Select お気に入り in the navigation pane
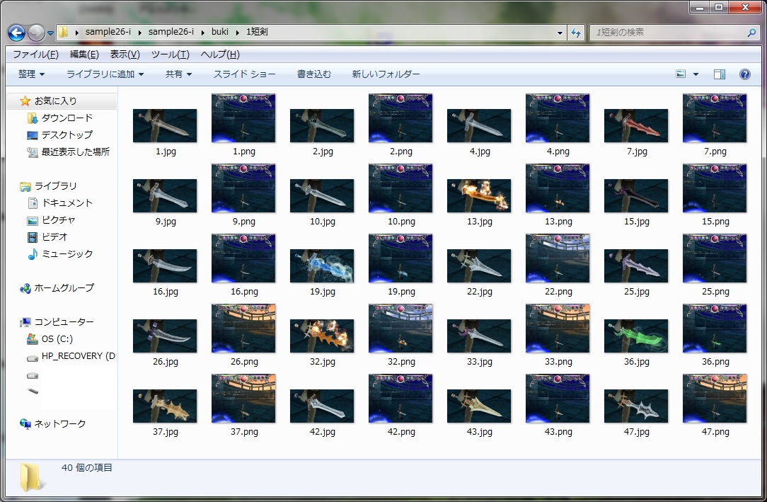767x502 pixels. point(55,101)
